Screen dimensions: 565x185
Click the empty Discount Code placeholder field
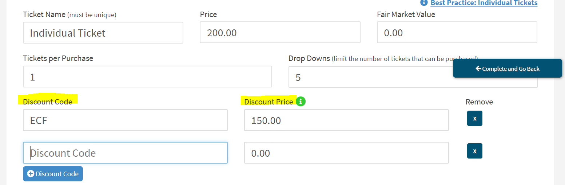click(x=125, y=153)
